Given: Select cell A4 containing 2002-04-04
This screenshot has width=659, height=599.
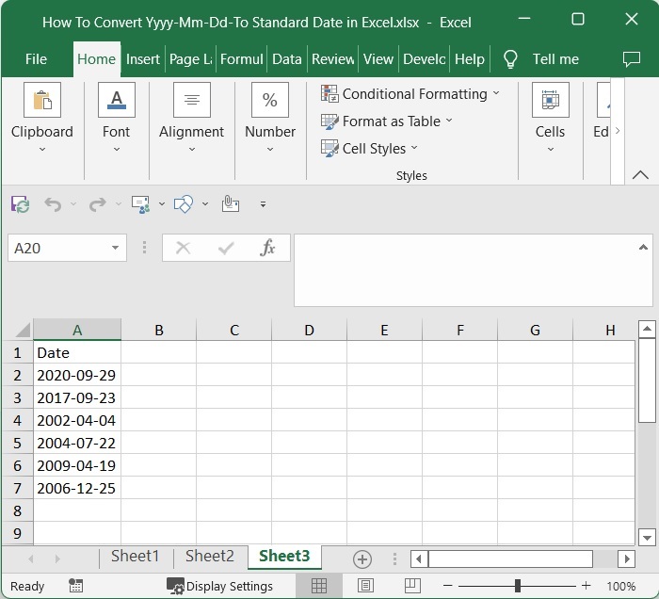Looking at the screenshot, I should click(76, 420).
